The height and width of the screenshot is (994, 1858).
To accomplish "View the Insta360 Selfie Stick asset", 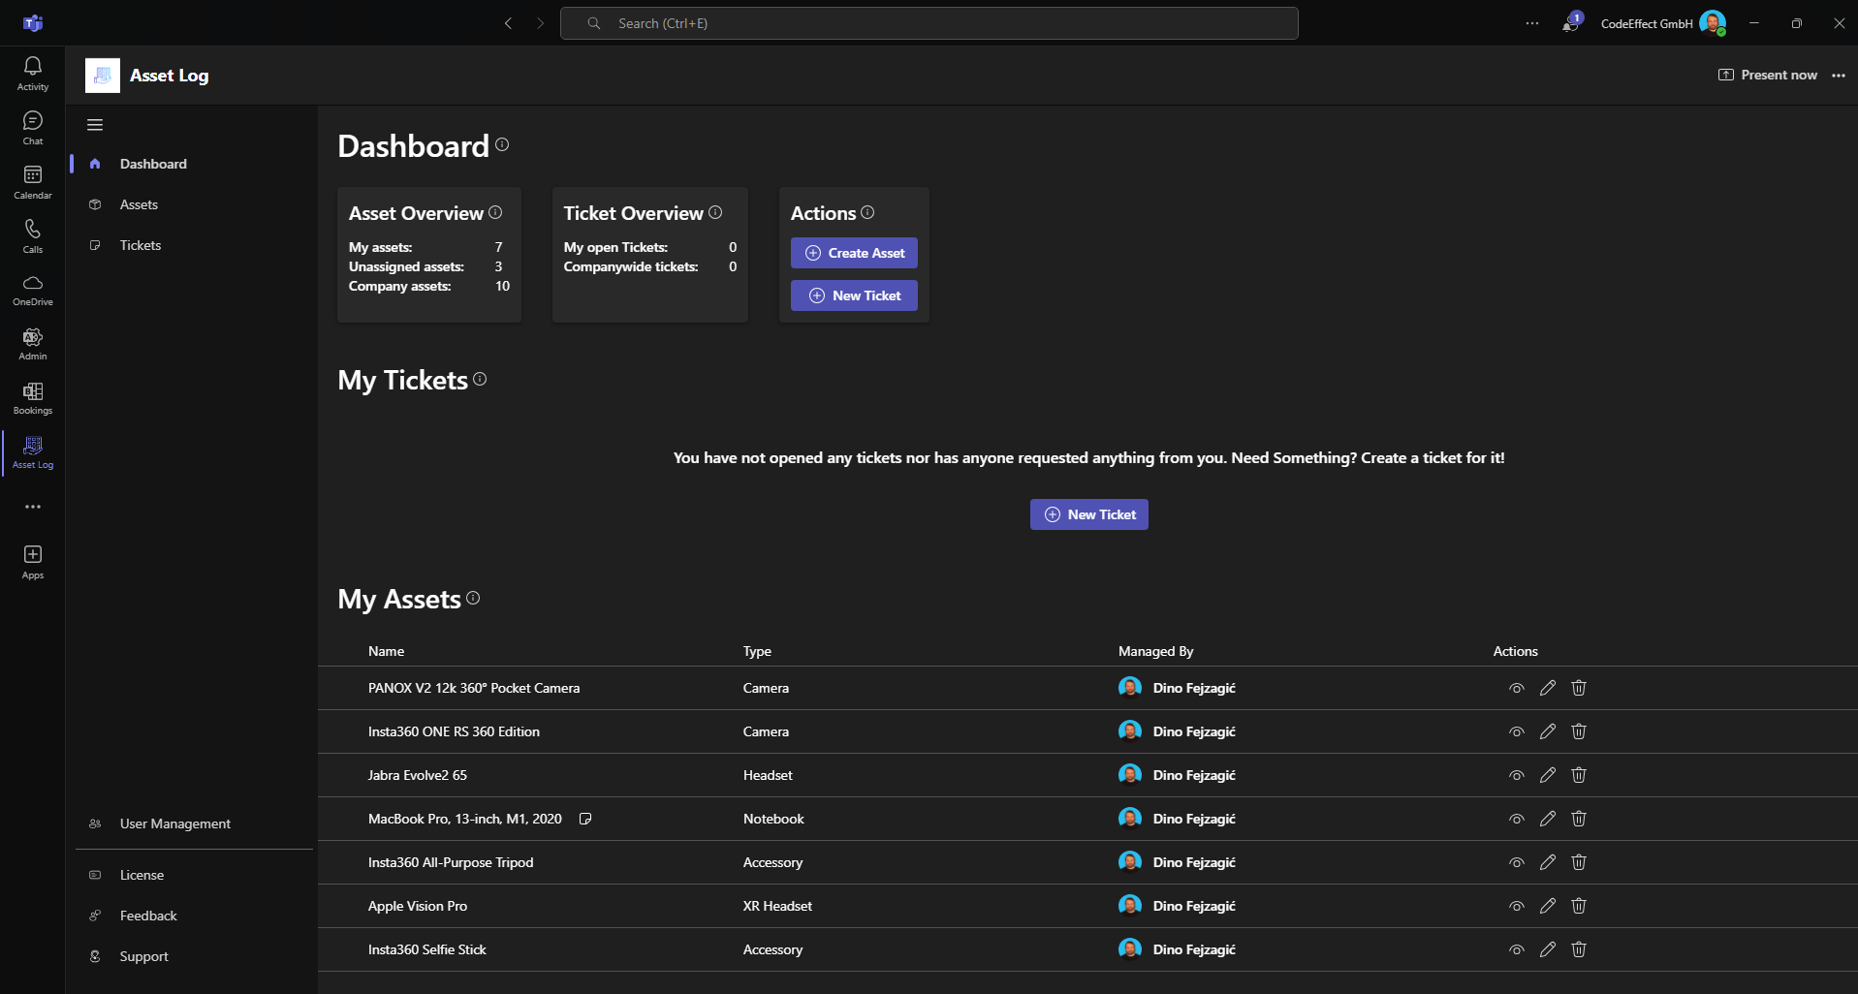I will tap(1516, 949).
